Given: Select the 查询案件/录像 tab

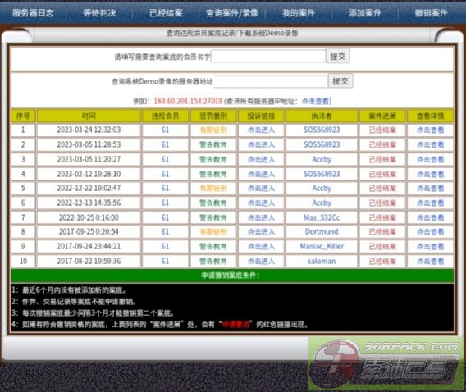Looking at the screenshot, I should (x=232, y=13).
